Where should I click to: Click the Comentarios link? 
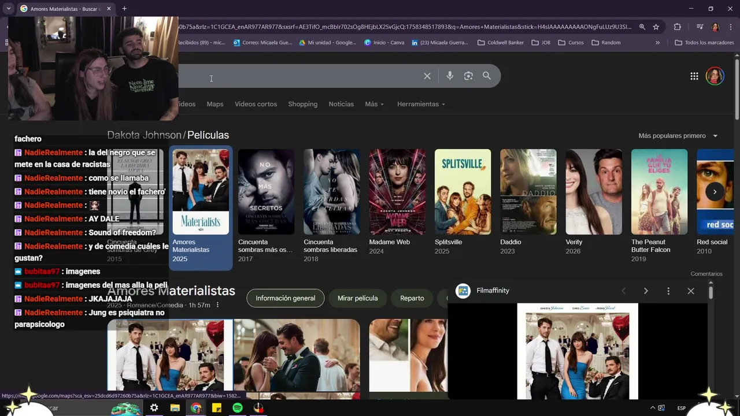pos(706,274)
